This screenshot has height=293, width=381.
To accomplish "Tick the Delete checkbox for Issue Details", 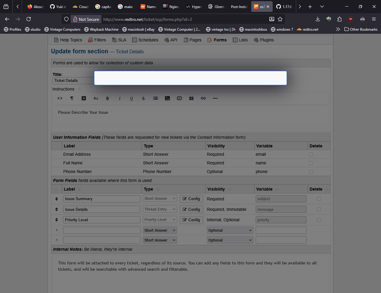I will pyautogui.click(x=319, y=210).
